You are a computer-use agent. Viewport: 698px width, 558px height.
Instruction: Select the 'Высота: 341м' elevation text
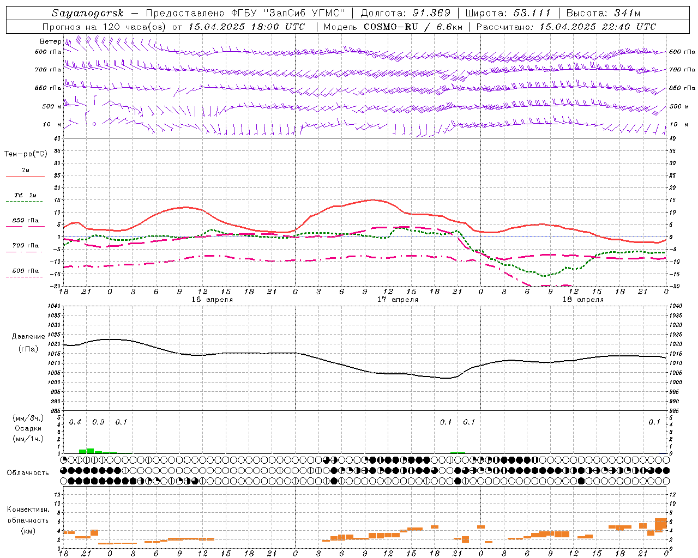coord(603,13)
